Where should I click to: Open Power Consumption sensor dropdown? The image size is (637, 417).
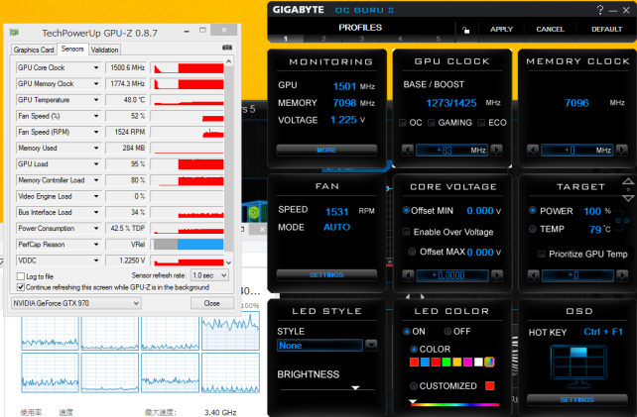click(x=96, y=229)
